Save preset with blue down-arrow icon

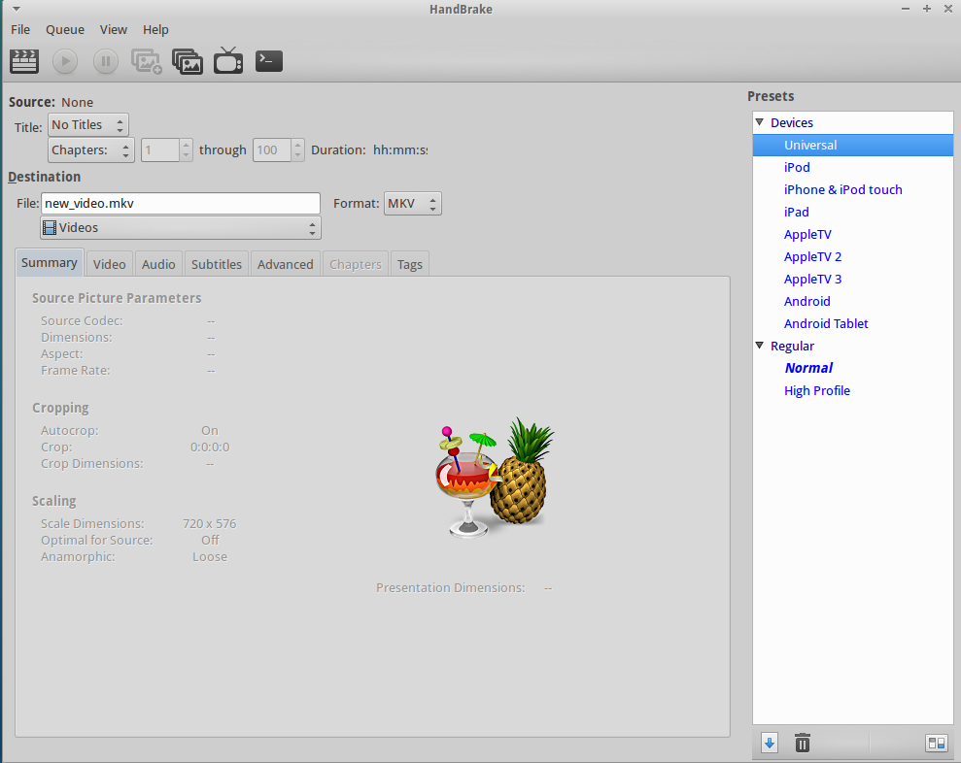[x=770, y=744]
